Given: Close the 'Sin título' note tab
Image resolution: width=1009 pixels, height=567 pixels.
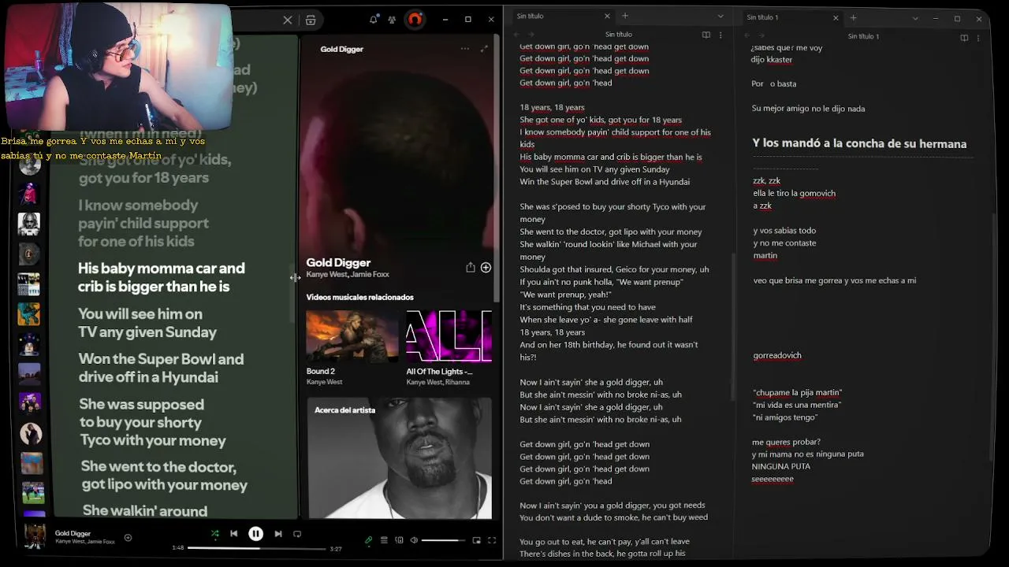Looking at the screenshot, I should pos(607,16).
